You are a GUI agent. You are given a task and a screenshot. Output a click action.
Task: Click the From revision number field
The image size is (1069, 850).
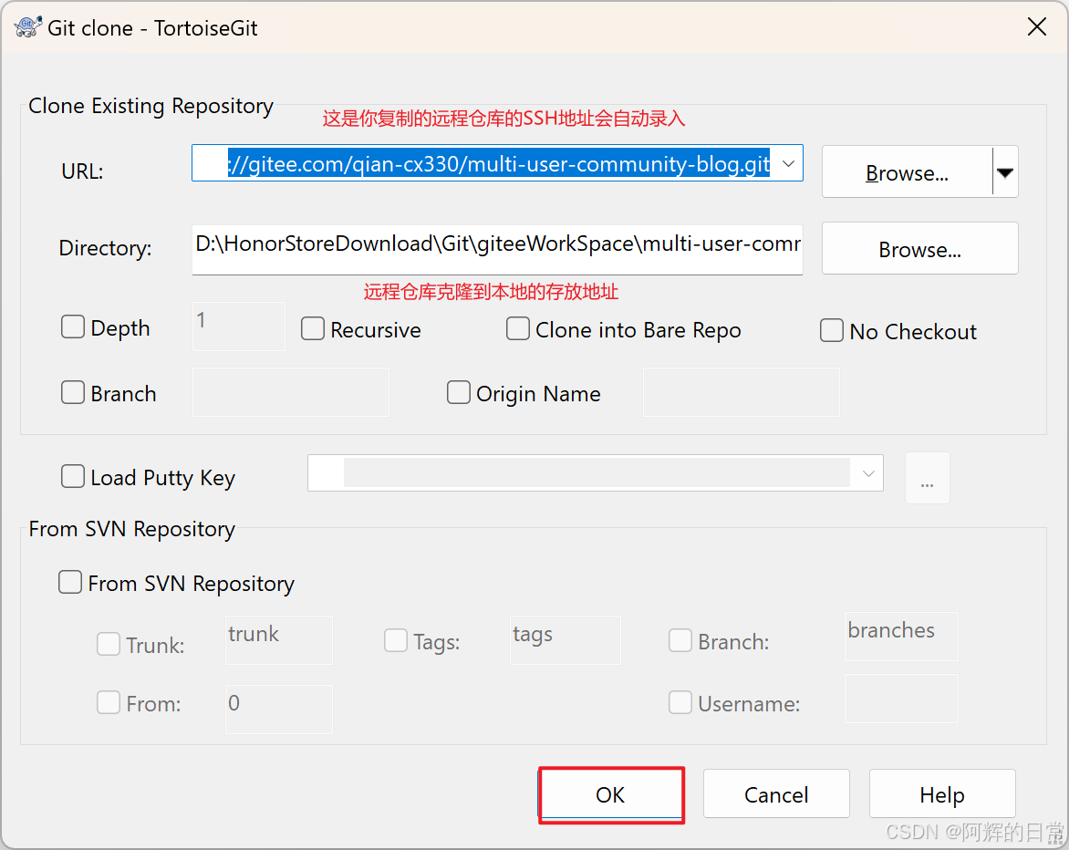(x=279, y=710)
